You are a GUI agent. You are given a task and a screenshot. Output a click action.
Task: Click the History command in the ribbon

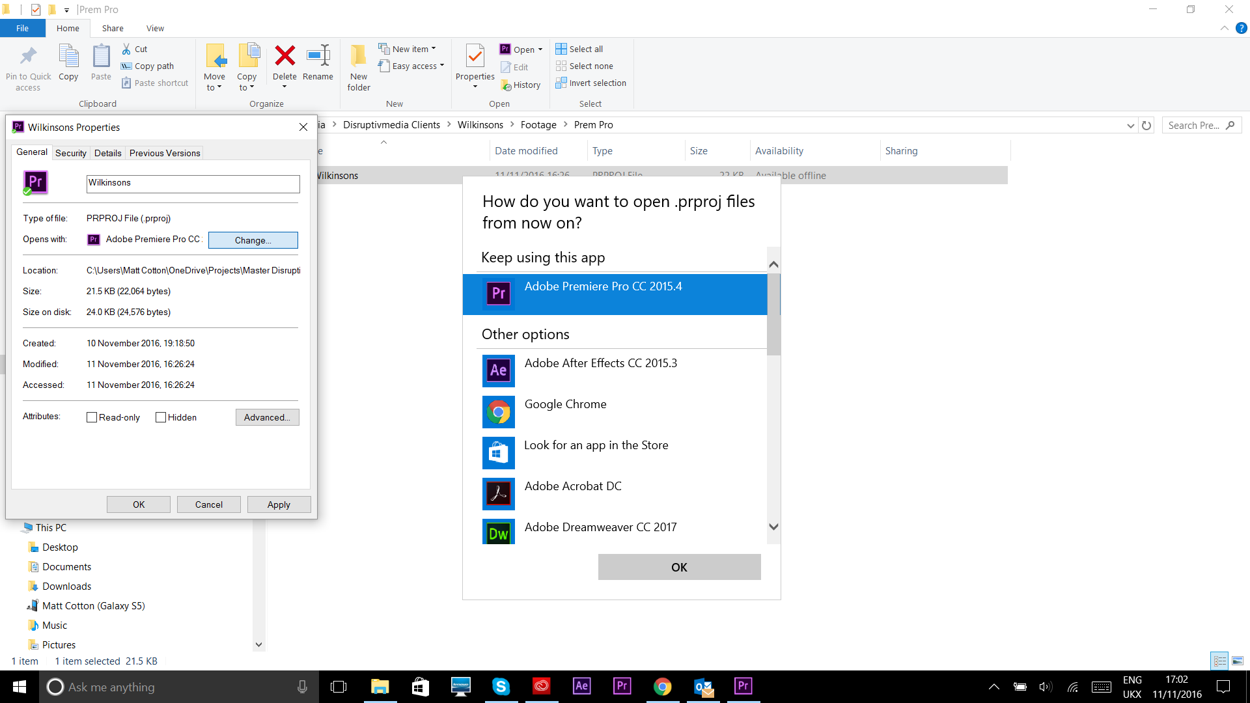pyautogui.click(x=521, y=85)
